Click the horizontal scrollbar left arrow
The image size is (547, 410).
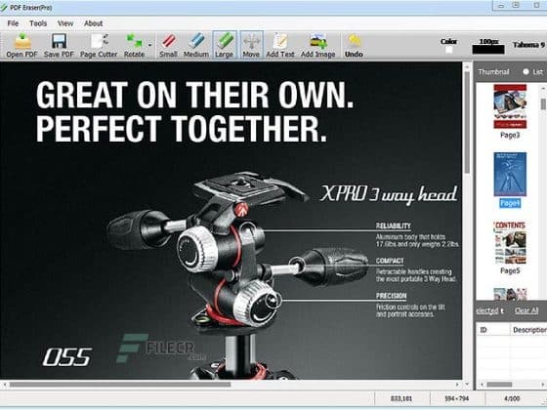tap(5, 385)
